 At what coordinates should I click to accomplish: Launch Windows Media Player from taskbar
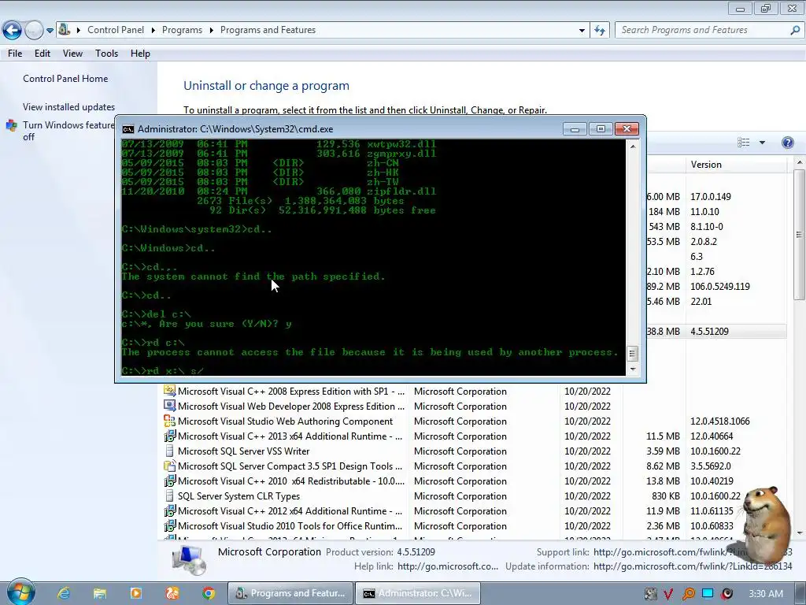coord(135,593)
